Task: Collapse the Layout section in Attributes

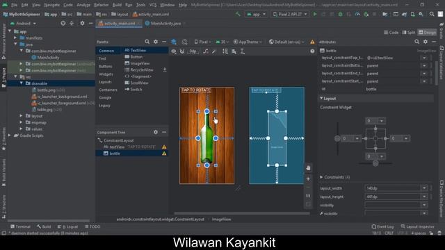Action: pos(321,99)
